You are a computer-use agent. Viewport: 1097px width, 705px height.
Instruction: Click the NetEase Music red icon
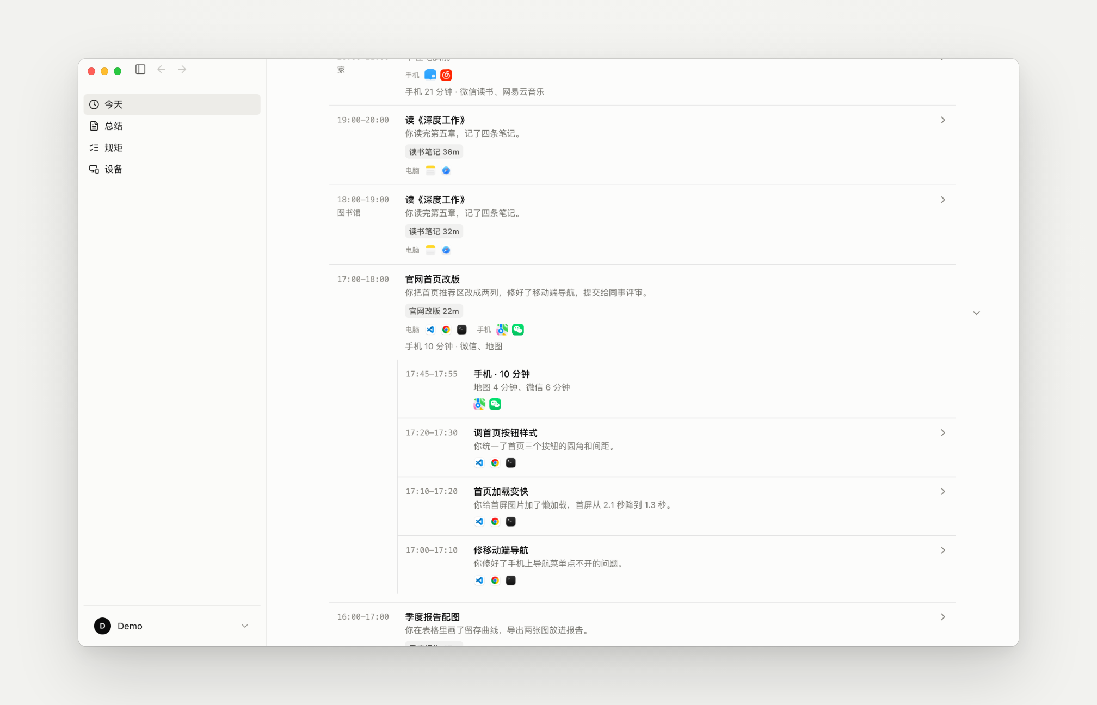446,75
